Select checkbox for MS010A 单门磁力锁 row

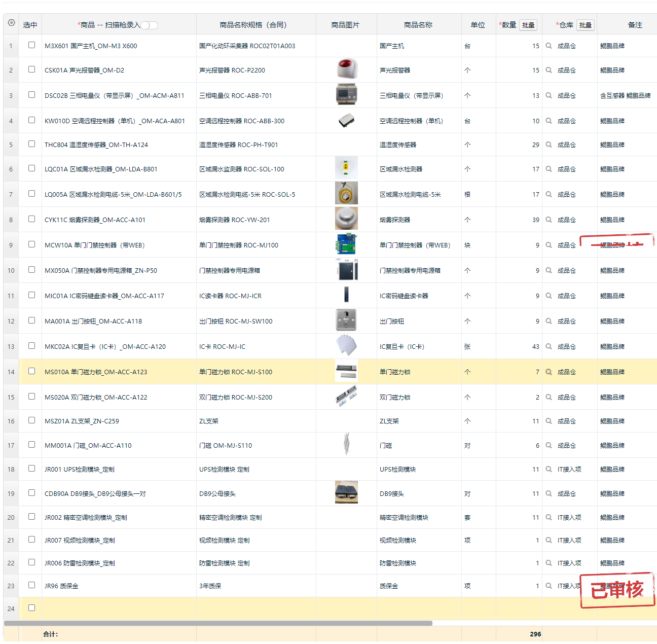(x=31, y=371)
